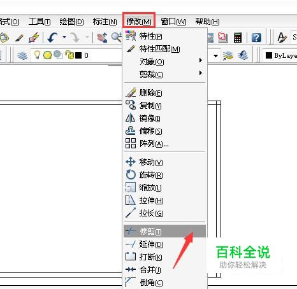Screen dimensions: 297x289
Task: Select 偏移(S) offset command
Action: point(164,131)
